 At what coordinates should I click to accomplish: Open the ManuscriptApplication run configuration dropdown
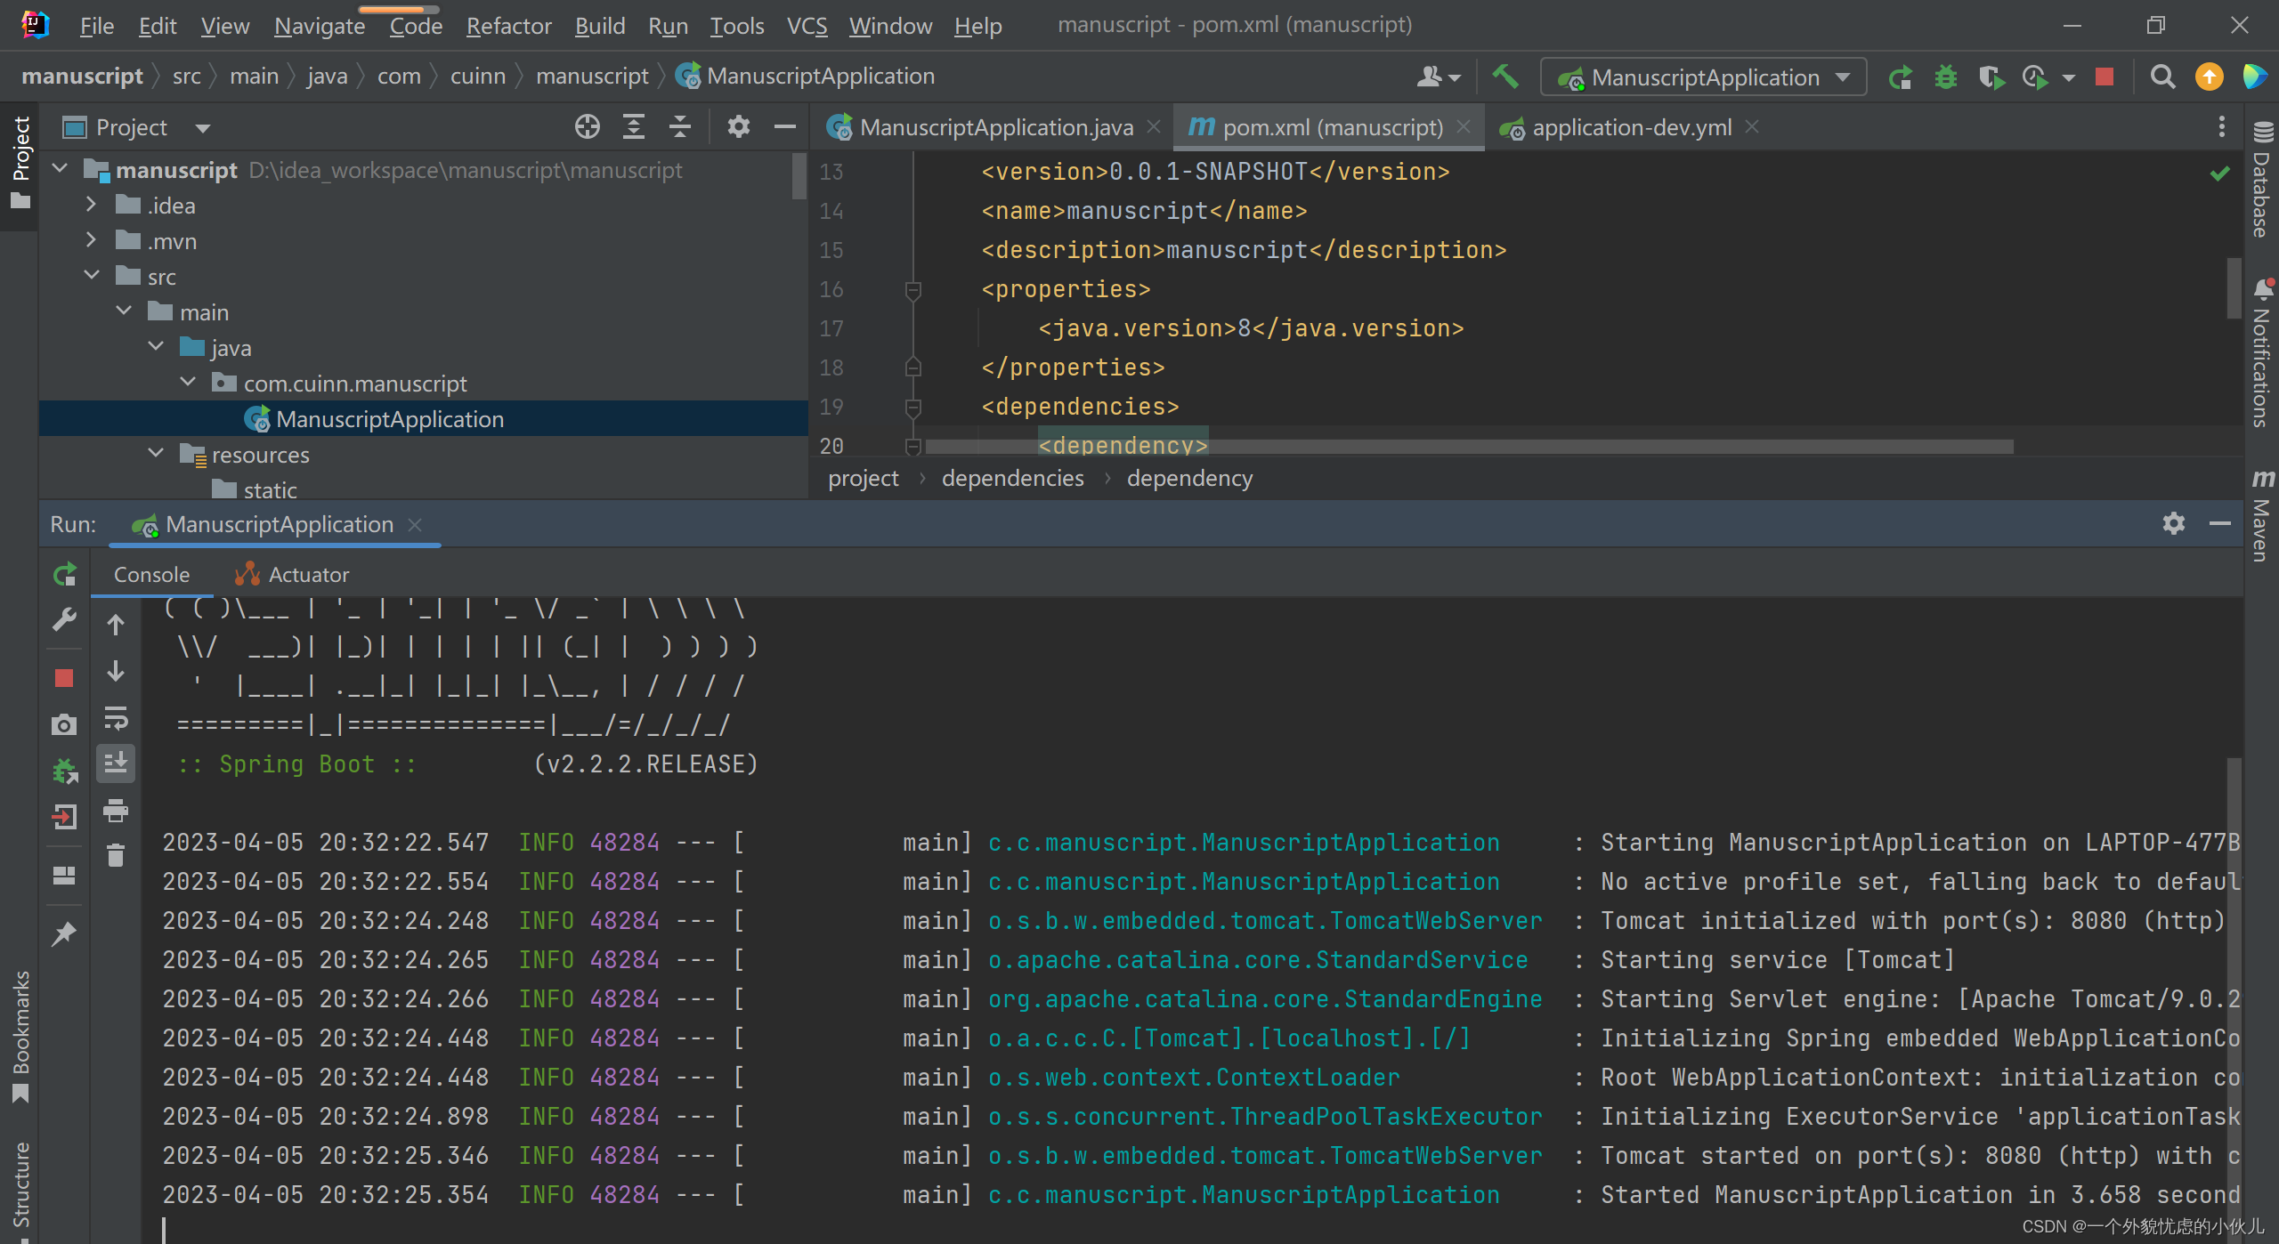[x=1704, y=77]
